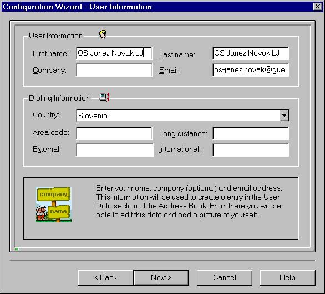Click the International prefix field
The height and width of the screenshot is (294, 325).
(x=250, y=150)
